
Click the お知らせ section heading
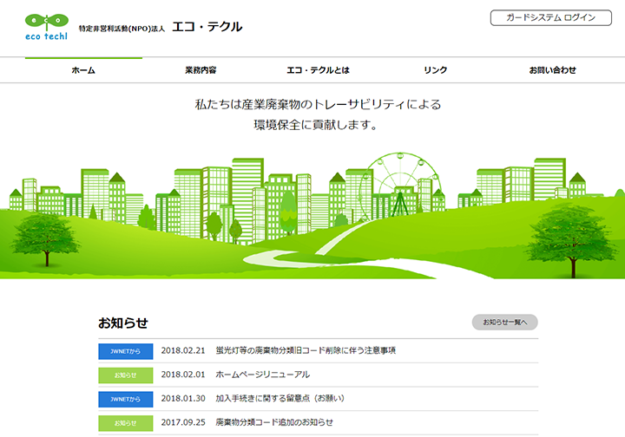coord(123,323)
